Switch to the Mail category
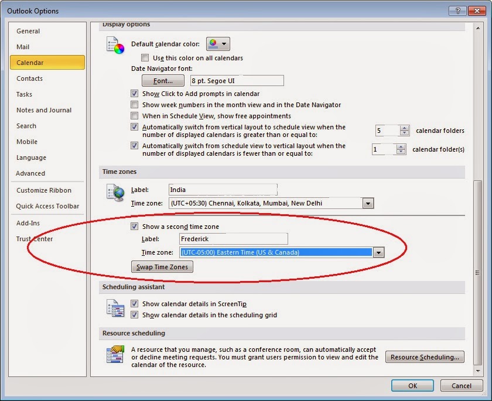Screen dimensions: 492x401 (23, 47)
